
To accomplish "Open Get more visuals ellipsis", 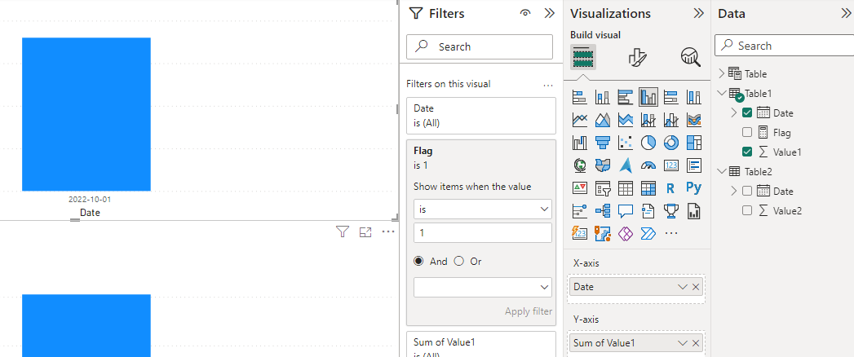I will pos(671,233).
